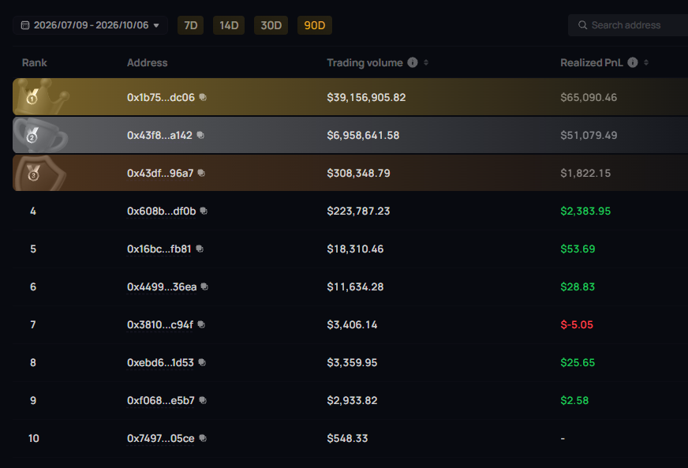Click realized PnL $1,822.15
The height and width of the screenshot is (468, 688).
tap(585, 173)
